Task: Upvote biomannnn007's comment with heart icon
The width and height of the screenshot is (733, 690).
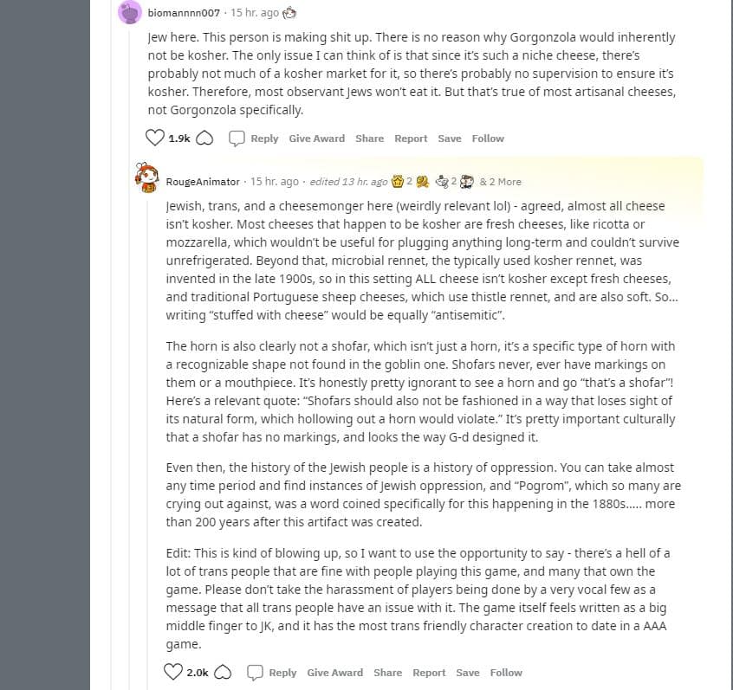Action: [x=155, y=138]
